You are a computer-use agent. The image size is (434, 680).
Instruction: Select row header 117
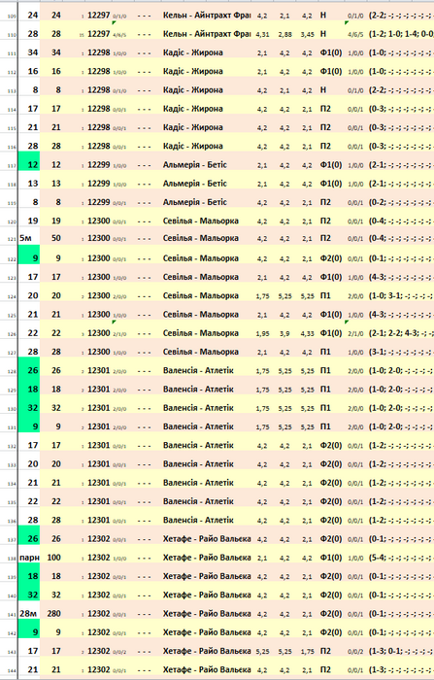point(12,166)
